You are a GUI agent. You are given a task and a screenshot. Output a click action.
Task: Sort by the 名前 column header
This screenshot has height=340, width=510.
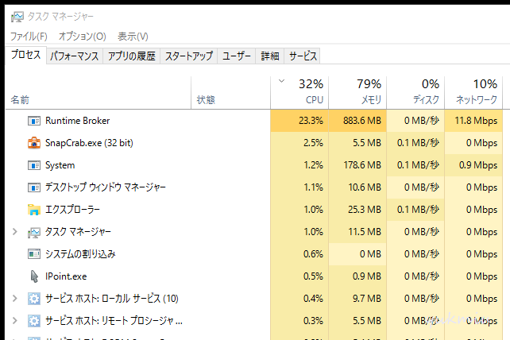[99, 93]
